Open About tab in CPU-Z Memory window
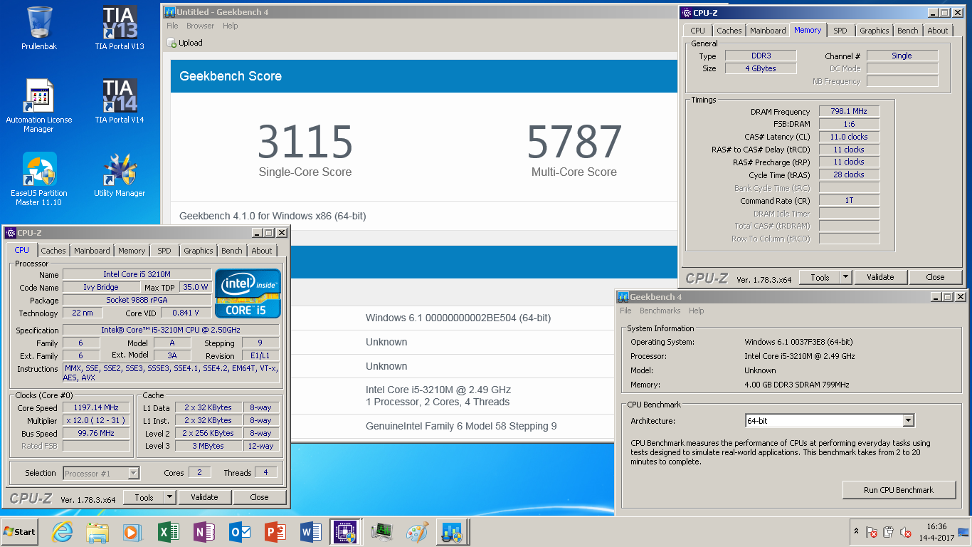Image resolution: width=972 pixels, height=547 pixels. (x=937, y=31)
